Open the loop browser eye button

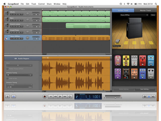[x=145, y=97]
